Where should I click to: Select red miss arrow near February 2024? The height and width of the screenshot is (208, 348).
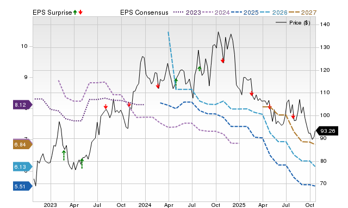(x=158, y=86)
